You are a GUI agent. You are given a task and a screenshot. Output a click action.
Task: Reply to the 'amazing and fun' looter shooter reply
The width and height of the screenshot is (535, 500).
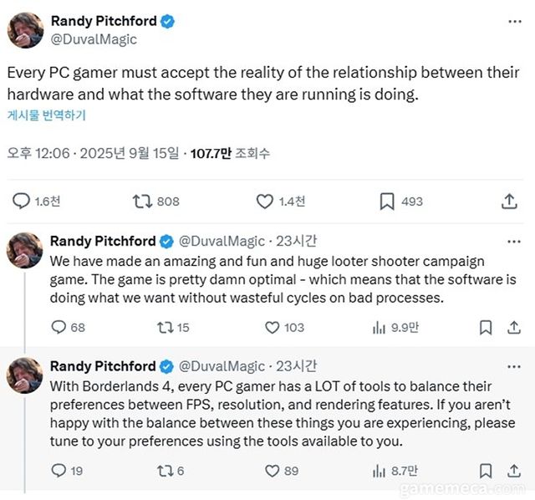(x=59, y=328)
